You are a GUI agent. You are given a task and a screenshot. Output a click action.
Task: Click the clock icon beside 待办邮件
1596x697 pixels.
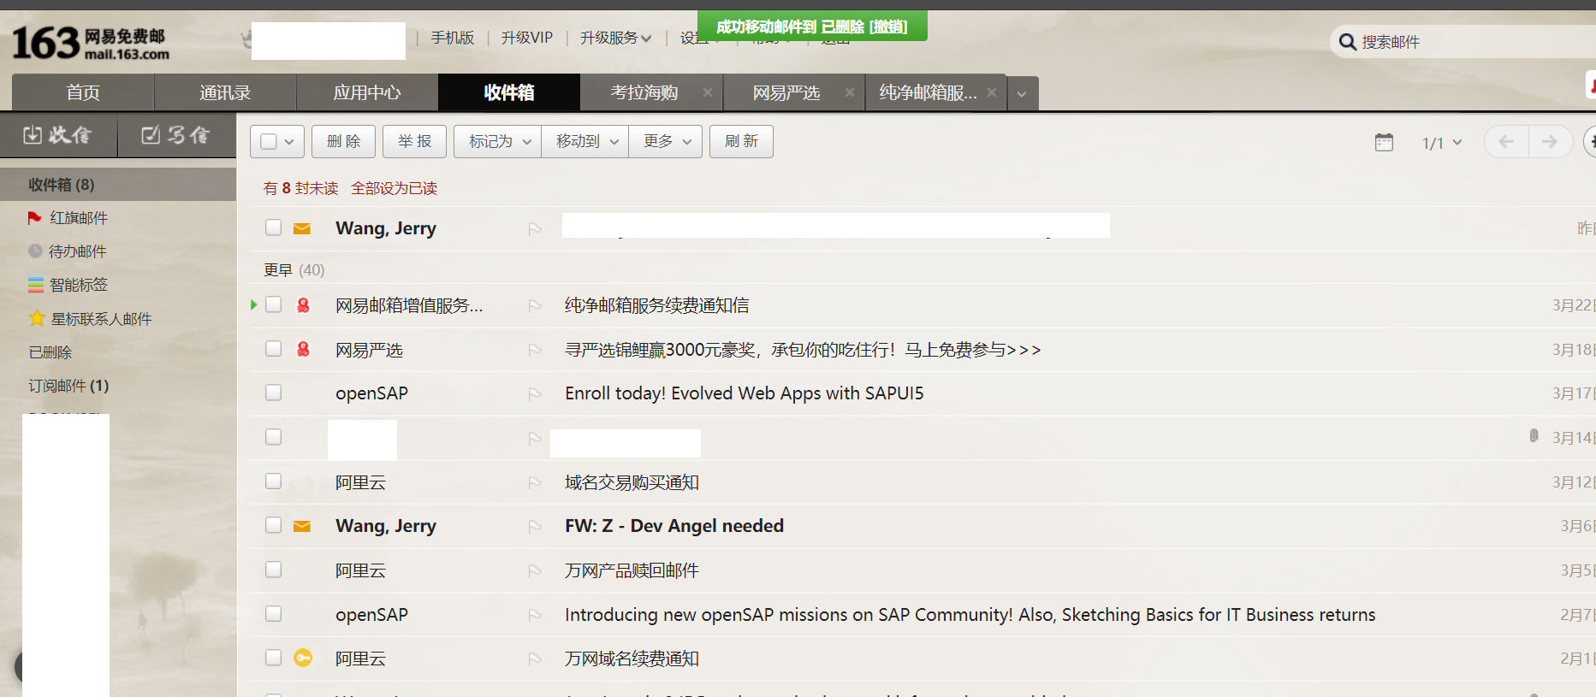point(35,251)
